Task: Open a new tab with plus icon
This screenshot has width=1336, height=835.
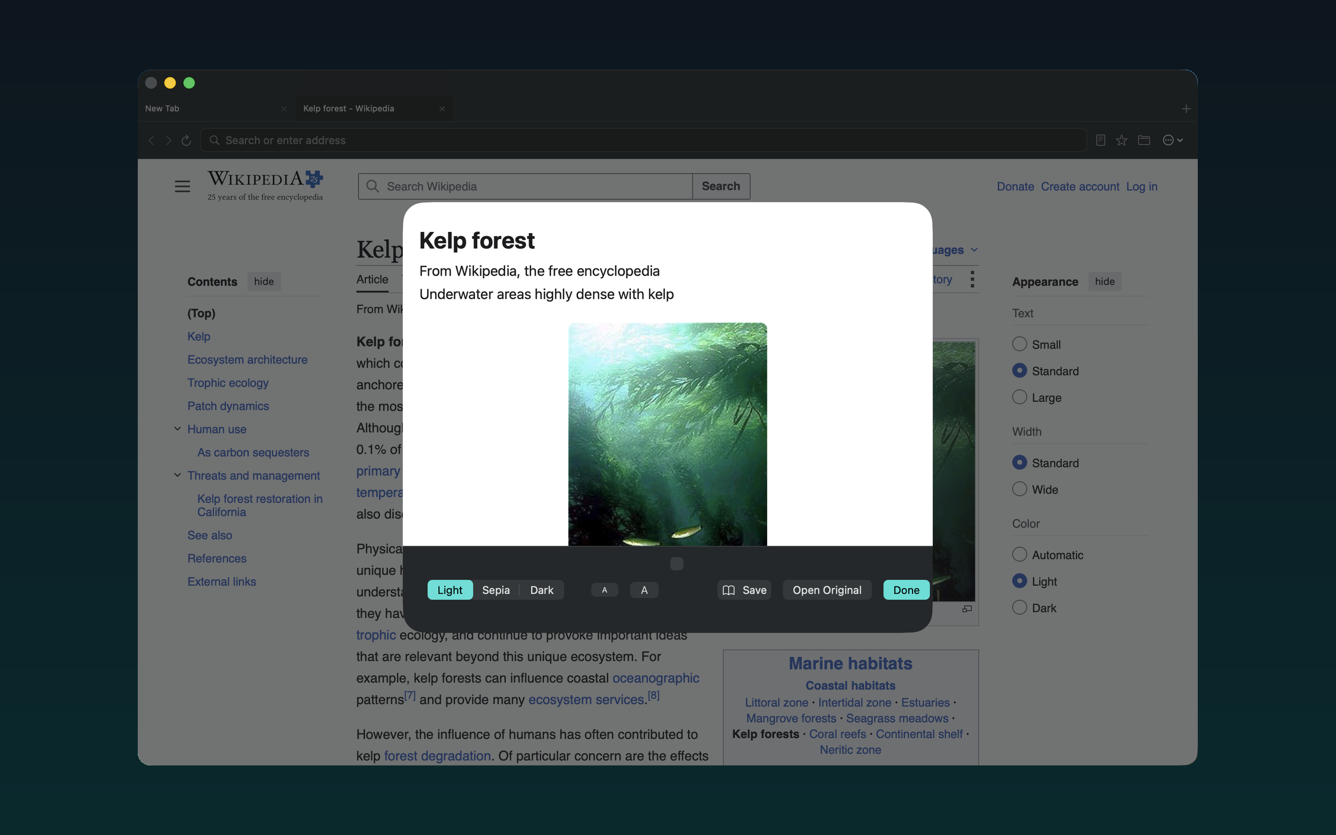Action: click(1186, 109)
